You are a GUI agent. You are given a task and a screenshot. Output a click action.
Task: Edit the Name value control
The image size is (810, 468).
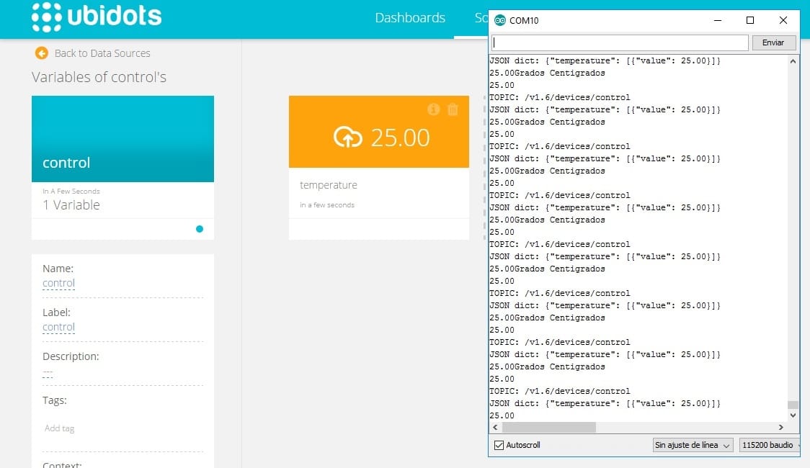[58, 283]
